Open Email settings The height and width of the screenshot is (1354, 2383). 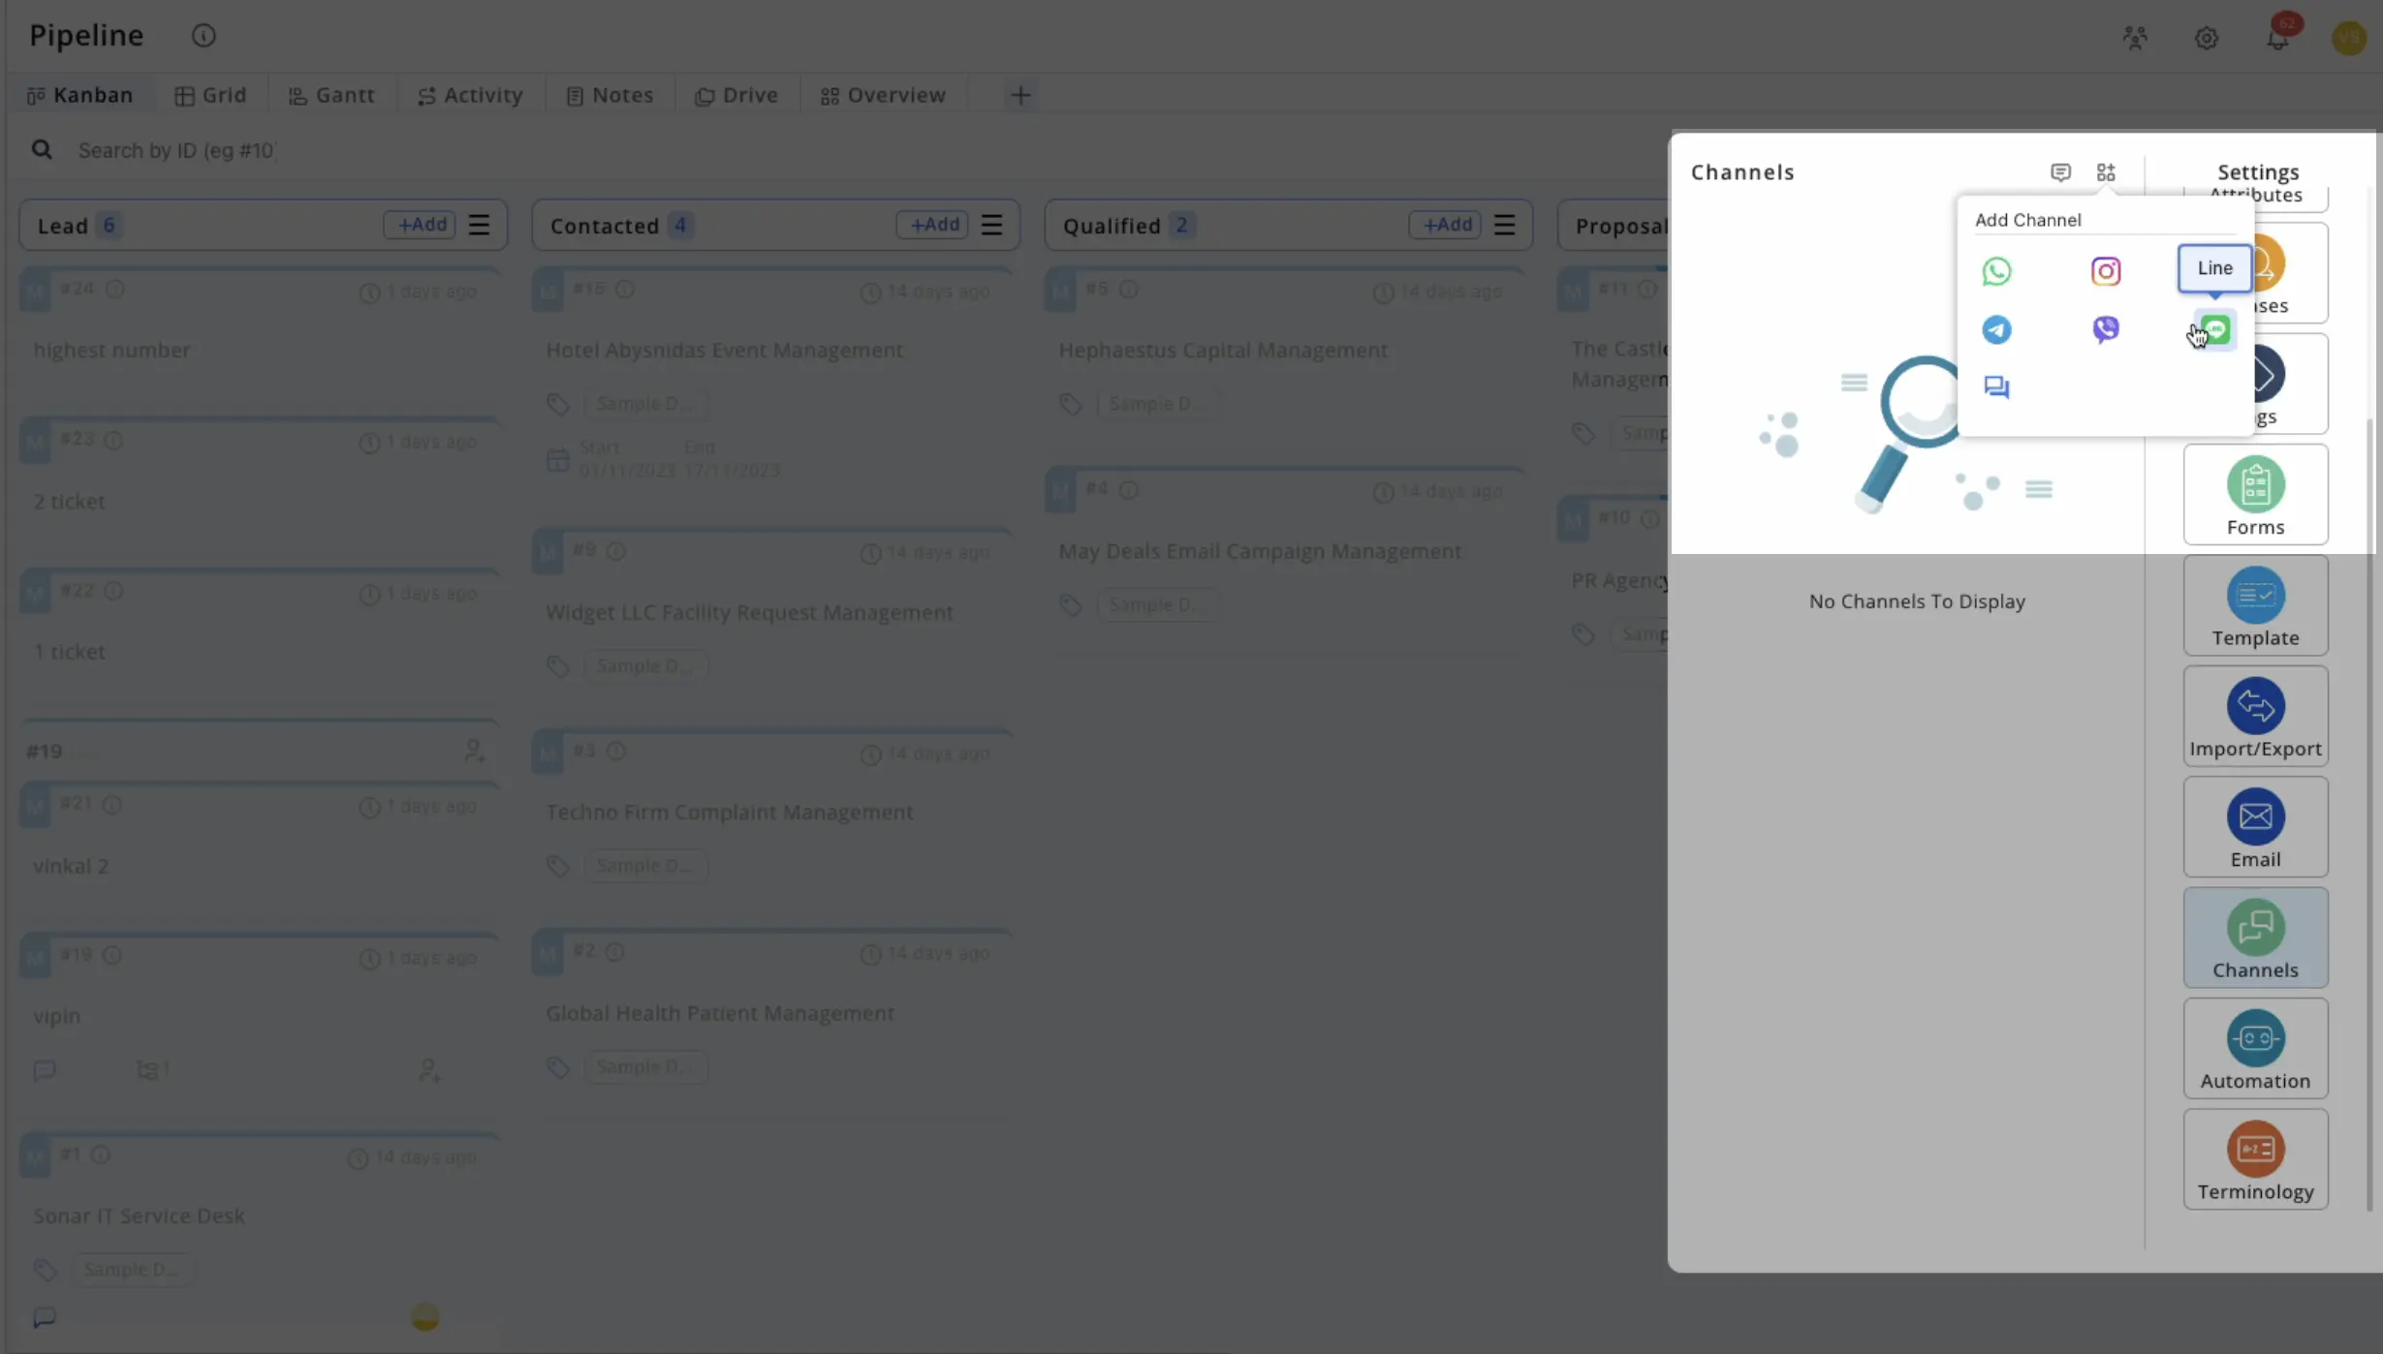pos(2255,827)
